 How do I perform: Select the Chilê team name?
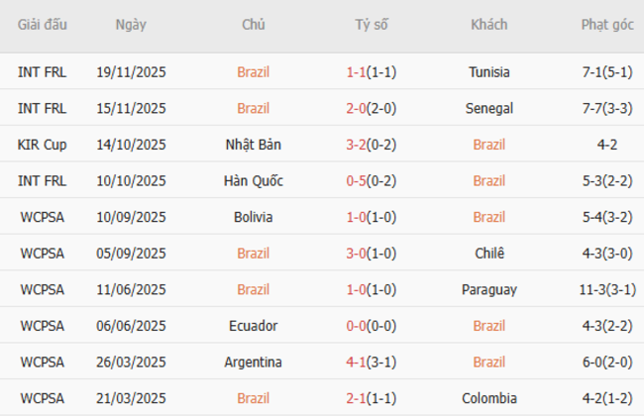(x=488, y=254)
